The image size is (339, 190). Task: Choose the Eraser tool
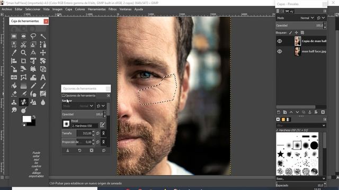click(14, 94)
